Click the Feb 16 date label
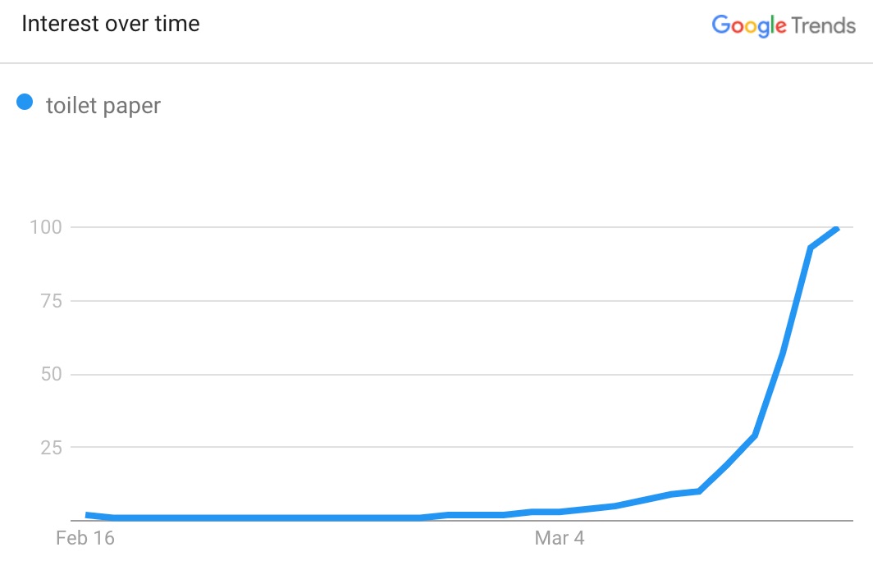Viewport: 873px width, 579px height. pyautogui.click(x=85, y=538)
